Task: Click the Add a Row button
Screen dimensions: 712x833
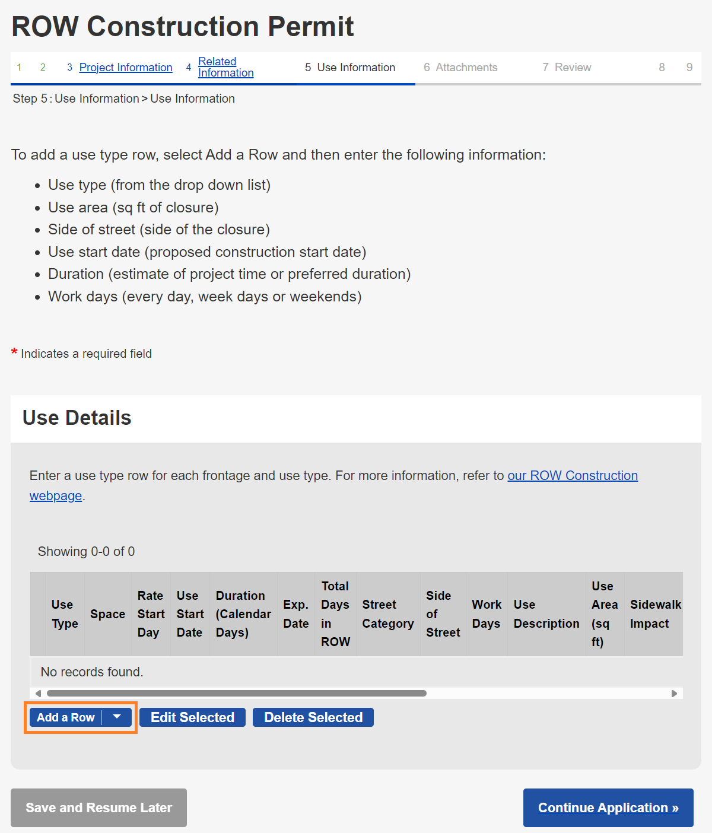Action: tap(65, 717)
